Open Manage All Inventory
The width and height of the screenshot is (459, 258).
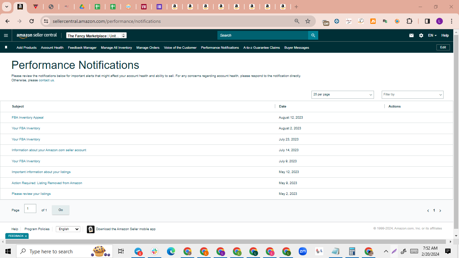pyautogui.click(x=116, y=48)
